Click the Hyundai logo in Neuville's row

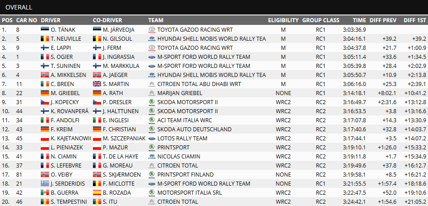coord(152,39)
